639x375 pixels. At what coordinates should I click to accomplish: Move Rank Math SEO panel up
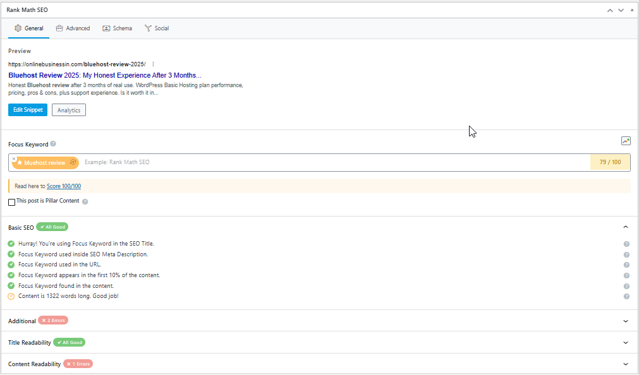pos(610,10)
